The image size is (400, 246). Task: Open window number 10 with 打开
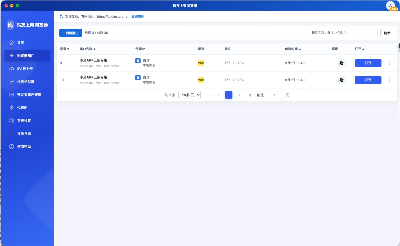point(368,80)
